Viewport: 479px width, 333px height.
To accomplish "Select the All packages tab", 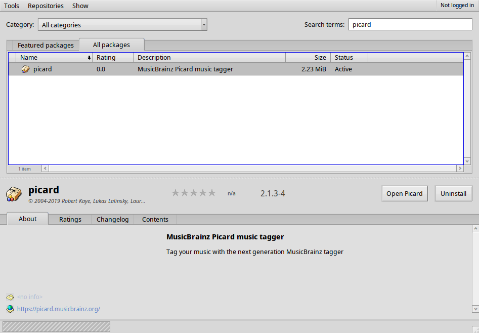I will [x=111, y=45].
